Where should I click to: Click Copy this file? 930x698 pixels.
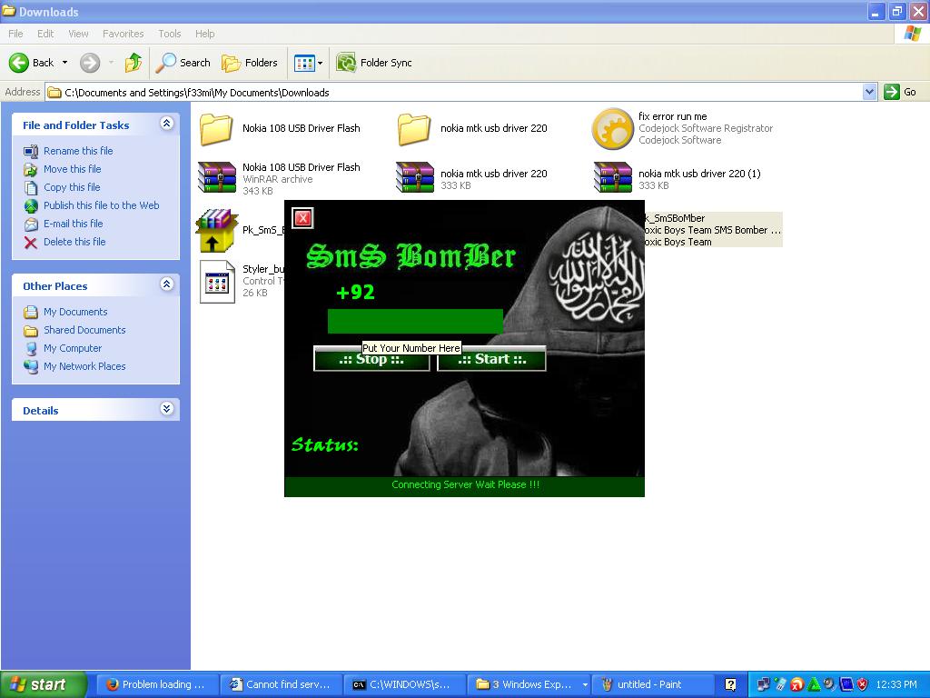(72, 187)
